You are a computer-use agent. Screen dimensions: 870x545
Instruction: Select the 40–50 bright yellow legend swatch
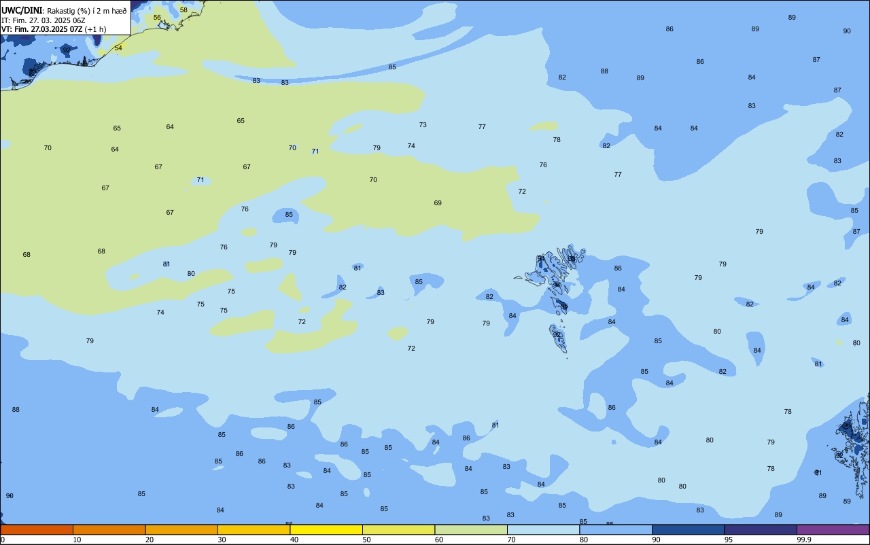(326, 529)
